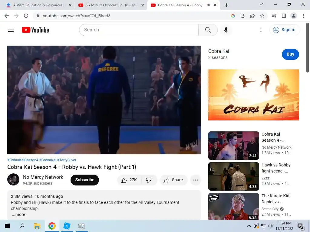This screenshot has height=232, width=310.
Task: Open Hawk vs Robby fight scene title
Action: (x=276, y=168)
